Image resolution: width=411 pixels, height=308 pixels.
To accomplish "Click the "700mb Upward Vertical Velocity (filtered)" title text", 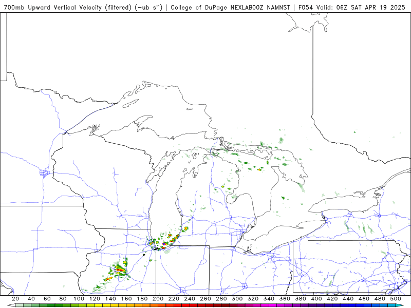I will click(x=68, y=7).
